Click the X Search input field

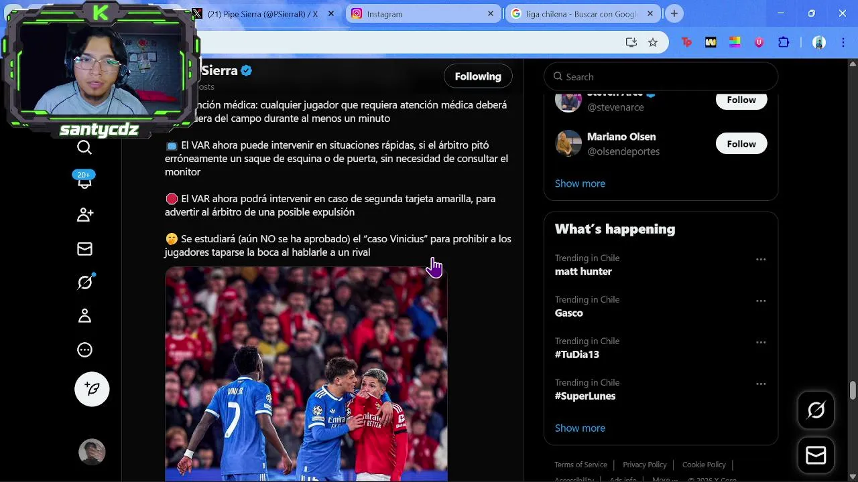(661, 76)
